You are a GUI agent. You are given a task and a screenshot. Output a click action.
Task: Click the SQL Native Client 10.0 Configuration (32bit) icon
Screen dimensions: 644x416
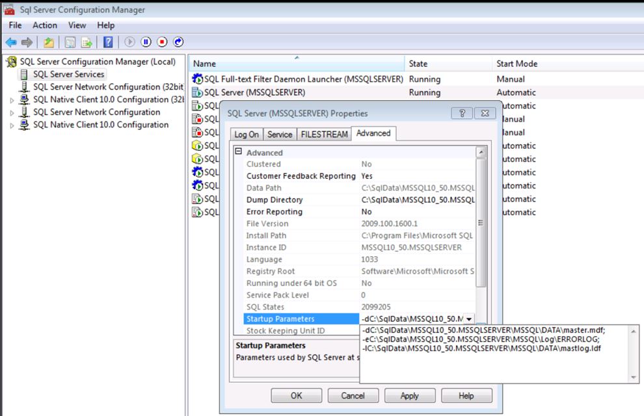coord(25,99)
